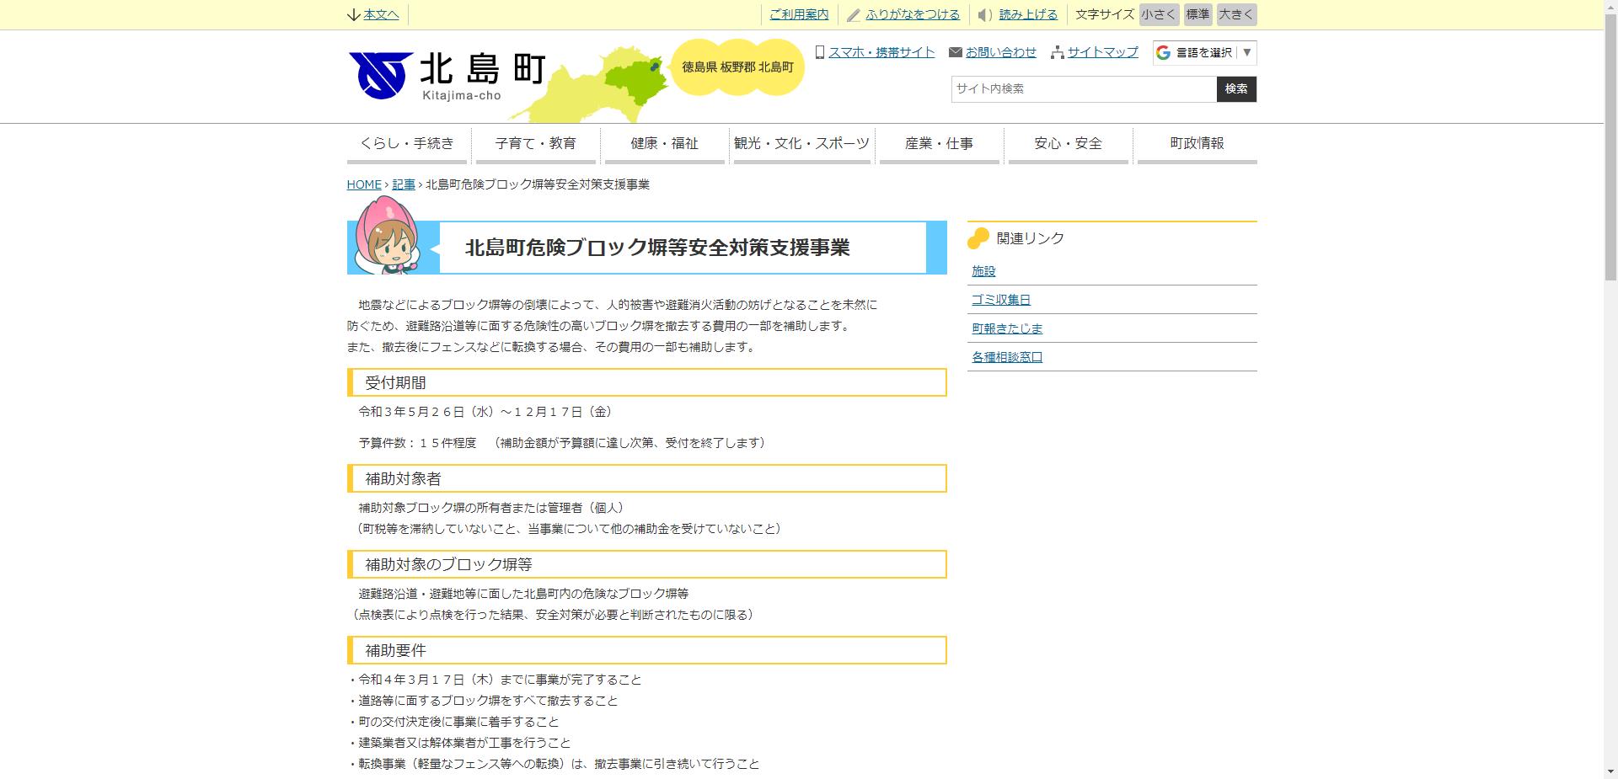Expand the language selector arrow
Screen dimensions: 1618x779
[1246, 52]
